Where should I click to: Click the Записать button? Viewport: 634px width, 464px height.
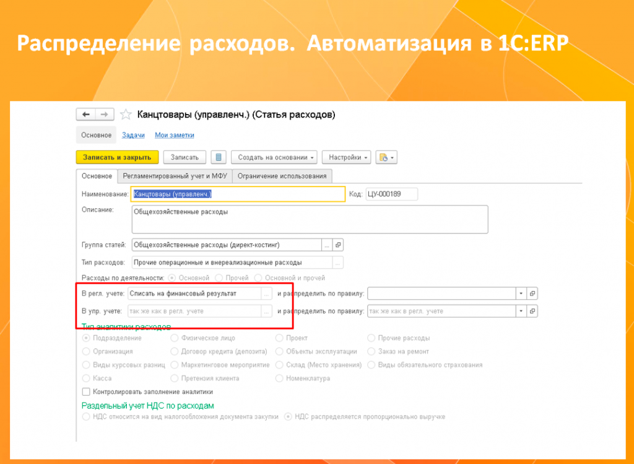coord(185,157)
